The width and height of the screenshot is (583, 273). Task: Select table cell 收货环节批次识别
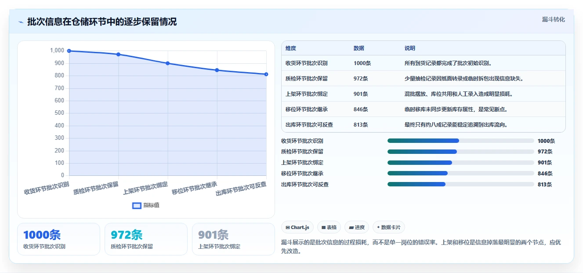click(307, 63)
